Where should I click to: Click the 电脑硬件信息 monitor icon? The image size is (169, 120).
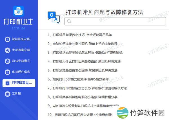(x=7, y=72)
